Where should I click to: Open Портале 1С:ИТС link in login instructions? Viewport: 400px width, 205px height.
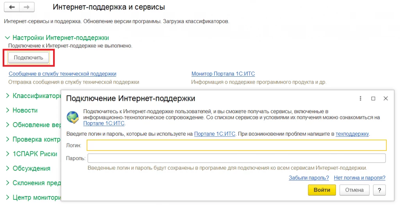click(x=214, y=134)
